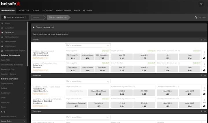Show more markets for Copenhagen Basketball

pos(204,101)
